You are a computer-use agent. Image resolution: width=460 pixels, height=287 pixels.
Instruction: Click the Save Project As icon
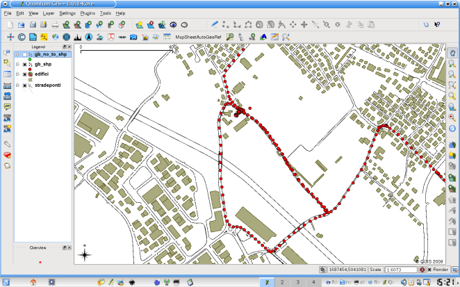tap(44, 25)
